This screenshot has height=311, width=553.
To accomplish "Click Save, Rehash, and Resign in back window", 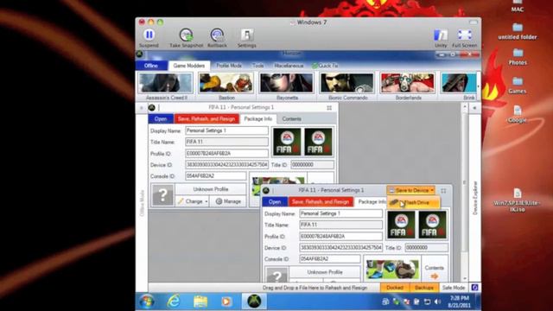I will (x=207, y=119).
